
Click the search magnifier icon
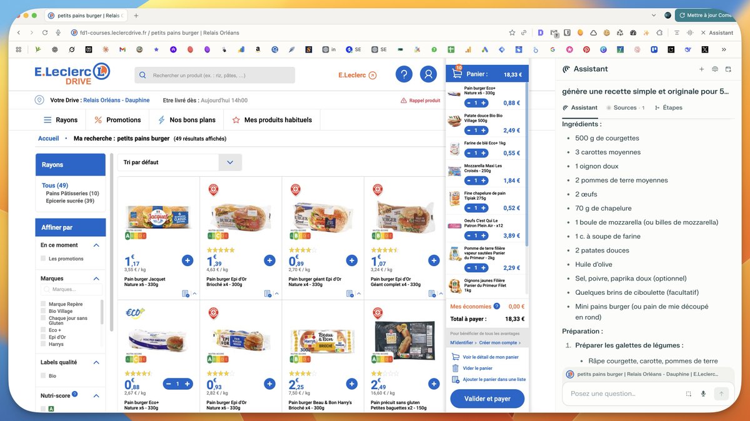point(144,76)
